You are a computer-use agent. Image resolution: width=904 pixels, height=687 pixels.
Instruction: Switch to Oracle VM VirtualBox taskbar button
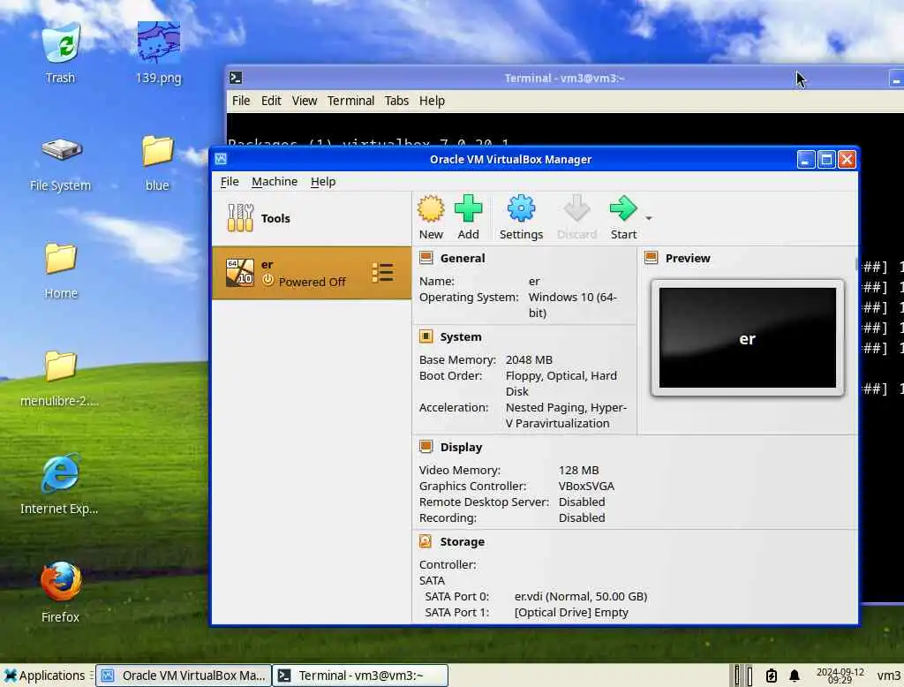coord(184,675)
